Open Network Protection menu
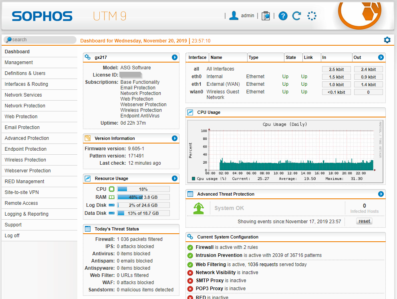This screenshot has height=299, width=397. pyautogui.click(x=39, y=106)
